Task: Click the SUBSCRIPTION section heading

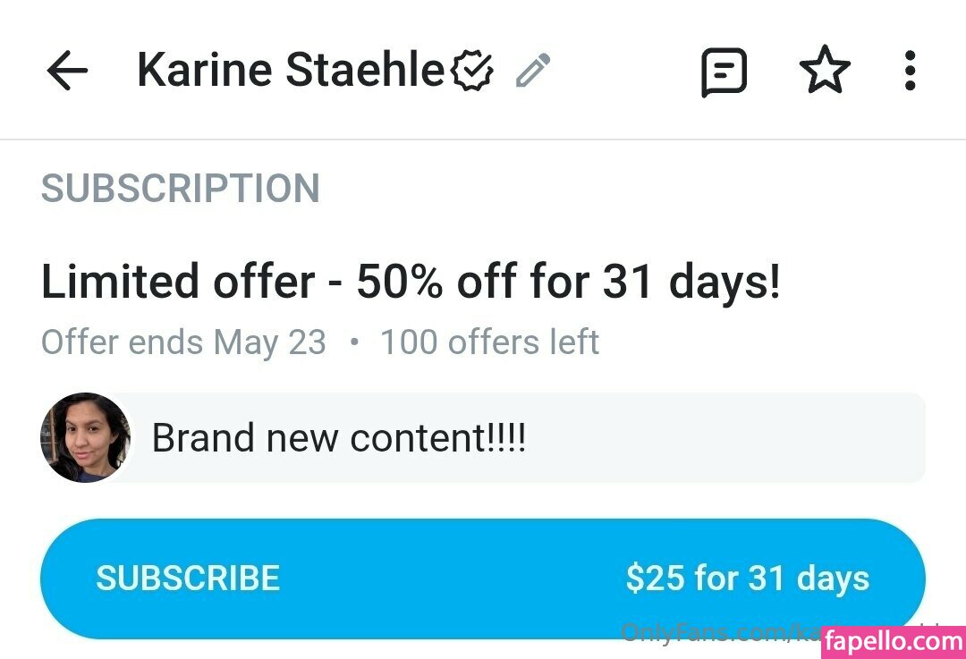Action: (x=180, y=189)
